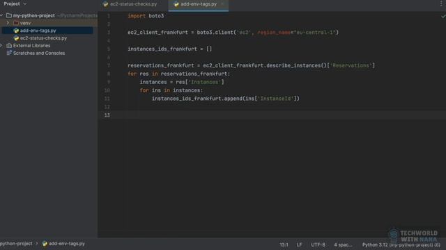Viewport: 446px width, 250px height.
Task: Click 'InstanceId' string in append call
Action: pyautogui.click(x=276, y=99)
